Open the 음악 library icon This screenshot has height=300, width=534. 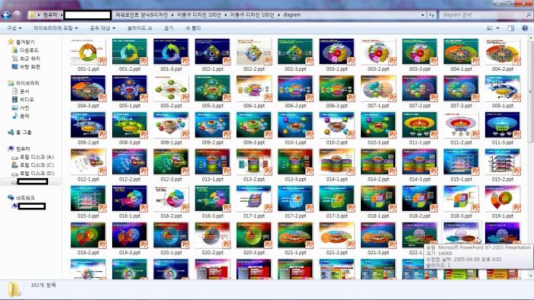(x=14, y=116)
